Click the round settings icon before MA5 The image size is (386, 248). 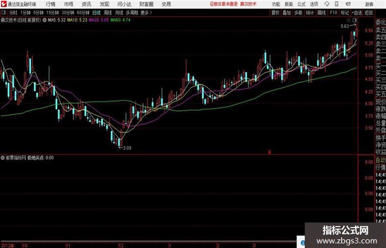tap(45, 20)
